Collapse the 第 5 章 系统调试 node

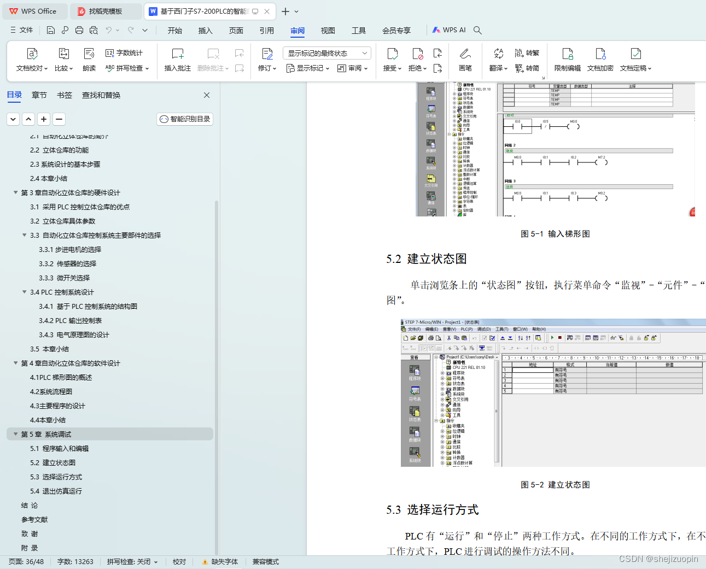15,434
